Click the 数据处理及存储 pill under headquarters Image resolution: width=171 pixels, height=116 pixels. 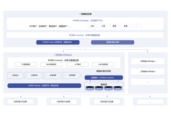(113, 42)
